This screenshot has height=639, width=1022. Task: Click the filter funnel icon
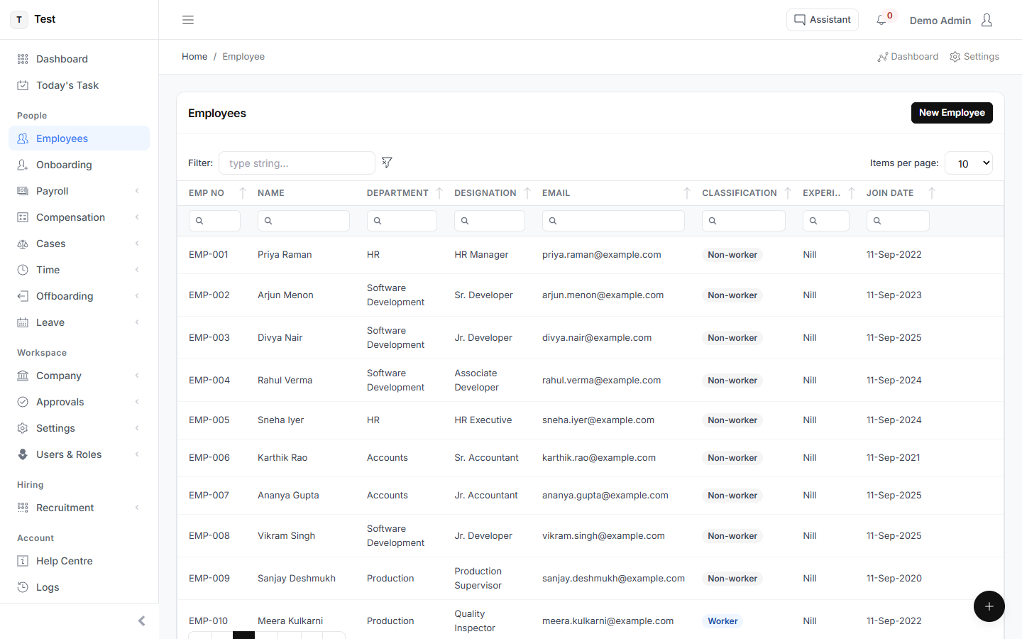click(387, 163)
